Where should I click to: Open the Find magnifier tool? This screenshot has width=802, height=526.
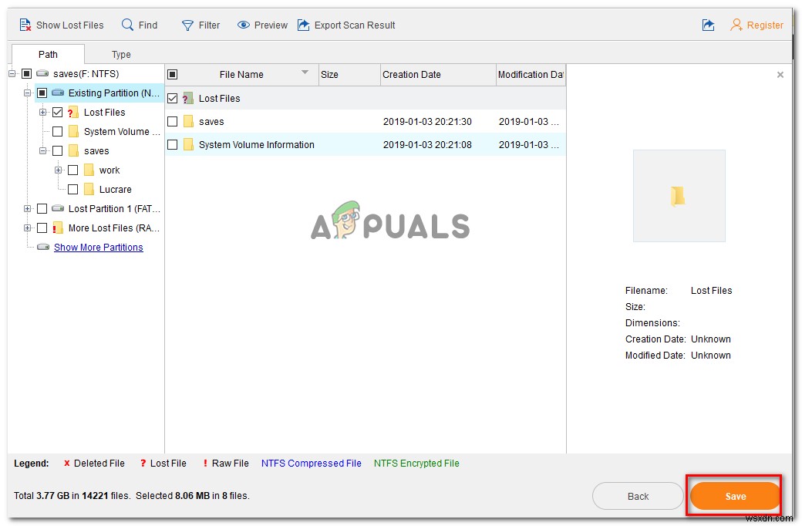127,25
